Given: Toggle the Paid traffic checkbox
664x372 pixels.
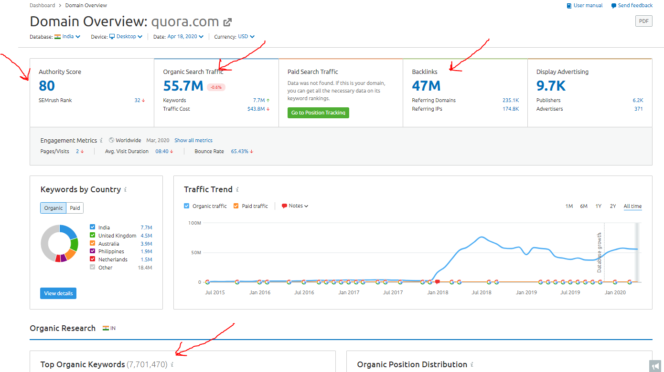Looking at the screenshot, I should (236, 206).
